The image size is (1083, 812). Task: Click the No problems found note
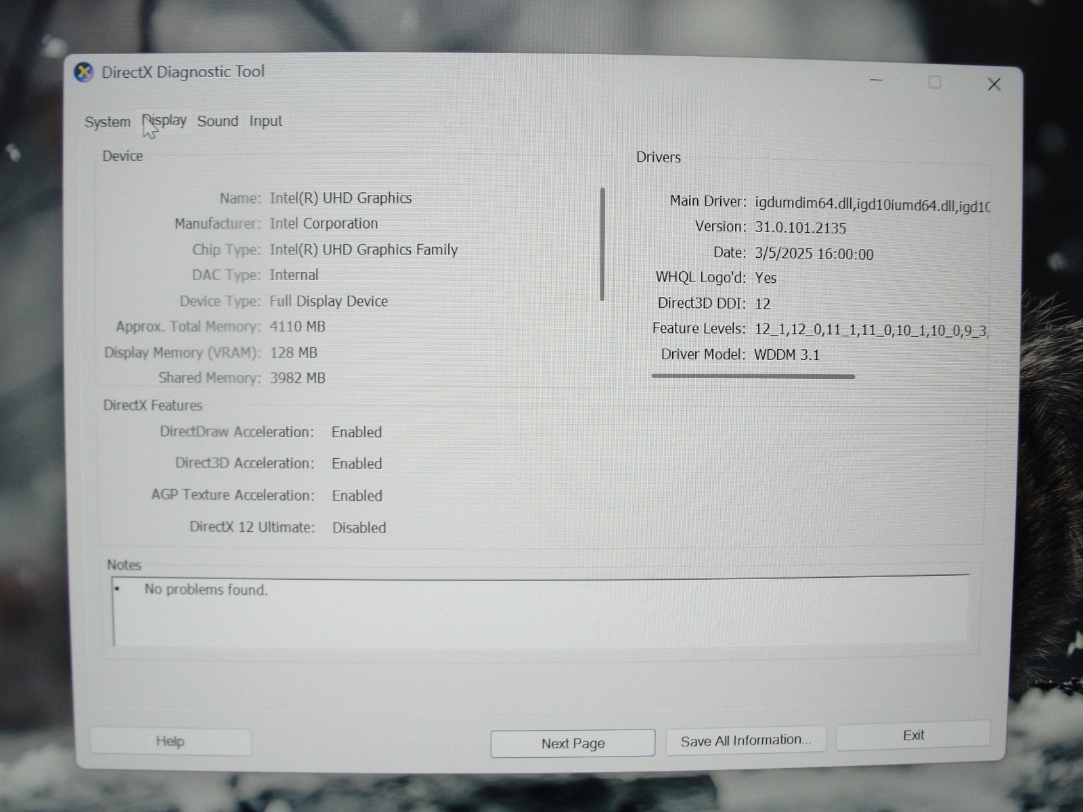[x=206, y=589]
